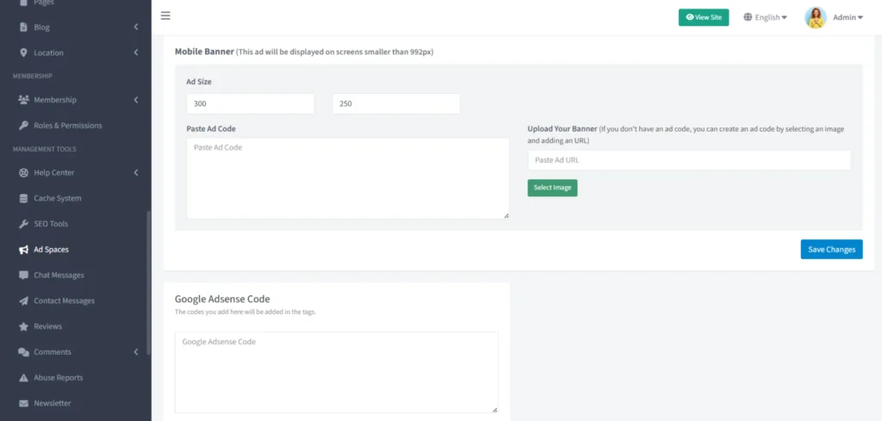Screen dimensions: 882x421
Task: Open the English language dropdown
Action: pos(765,17)
